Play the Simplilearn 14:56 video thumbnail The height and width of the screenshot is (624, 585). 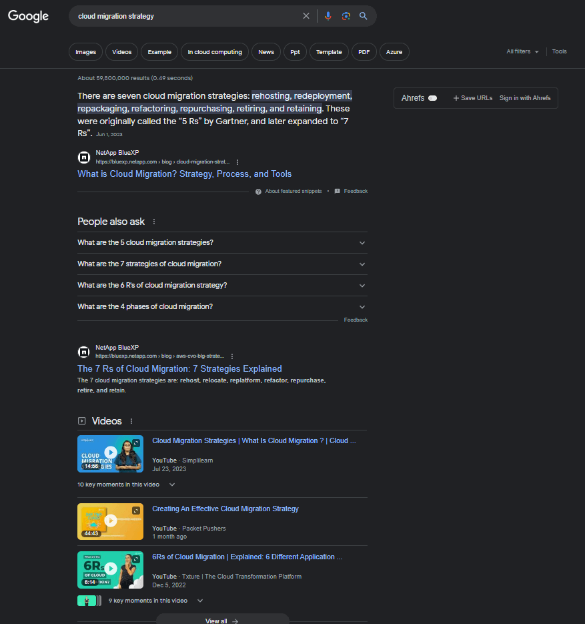point(111,454)
